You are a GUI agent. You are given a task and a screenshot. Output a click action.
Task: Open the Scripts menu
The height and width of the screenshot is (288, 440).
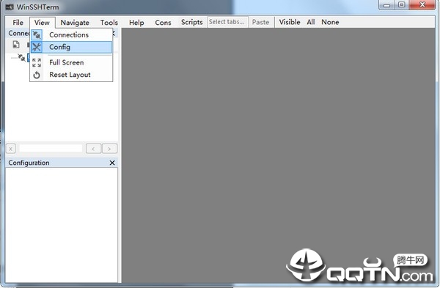(191, 22)
